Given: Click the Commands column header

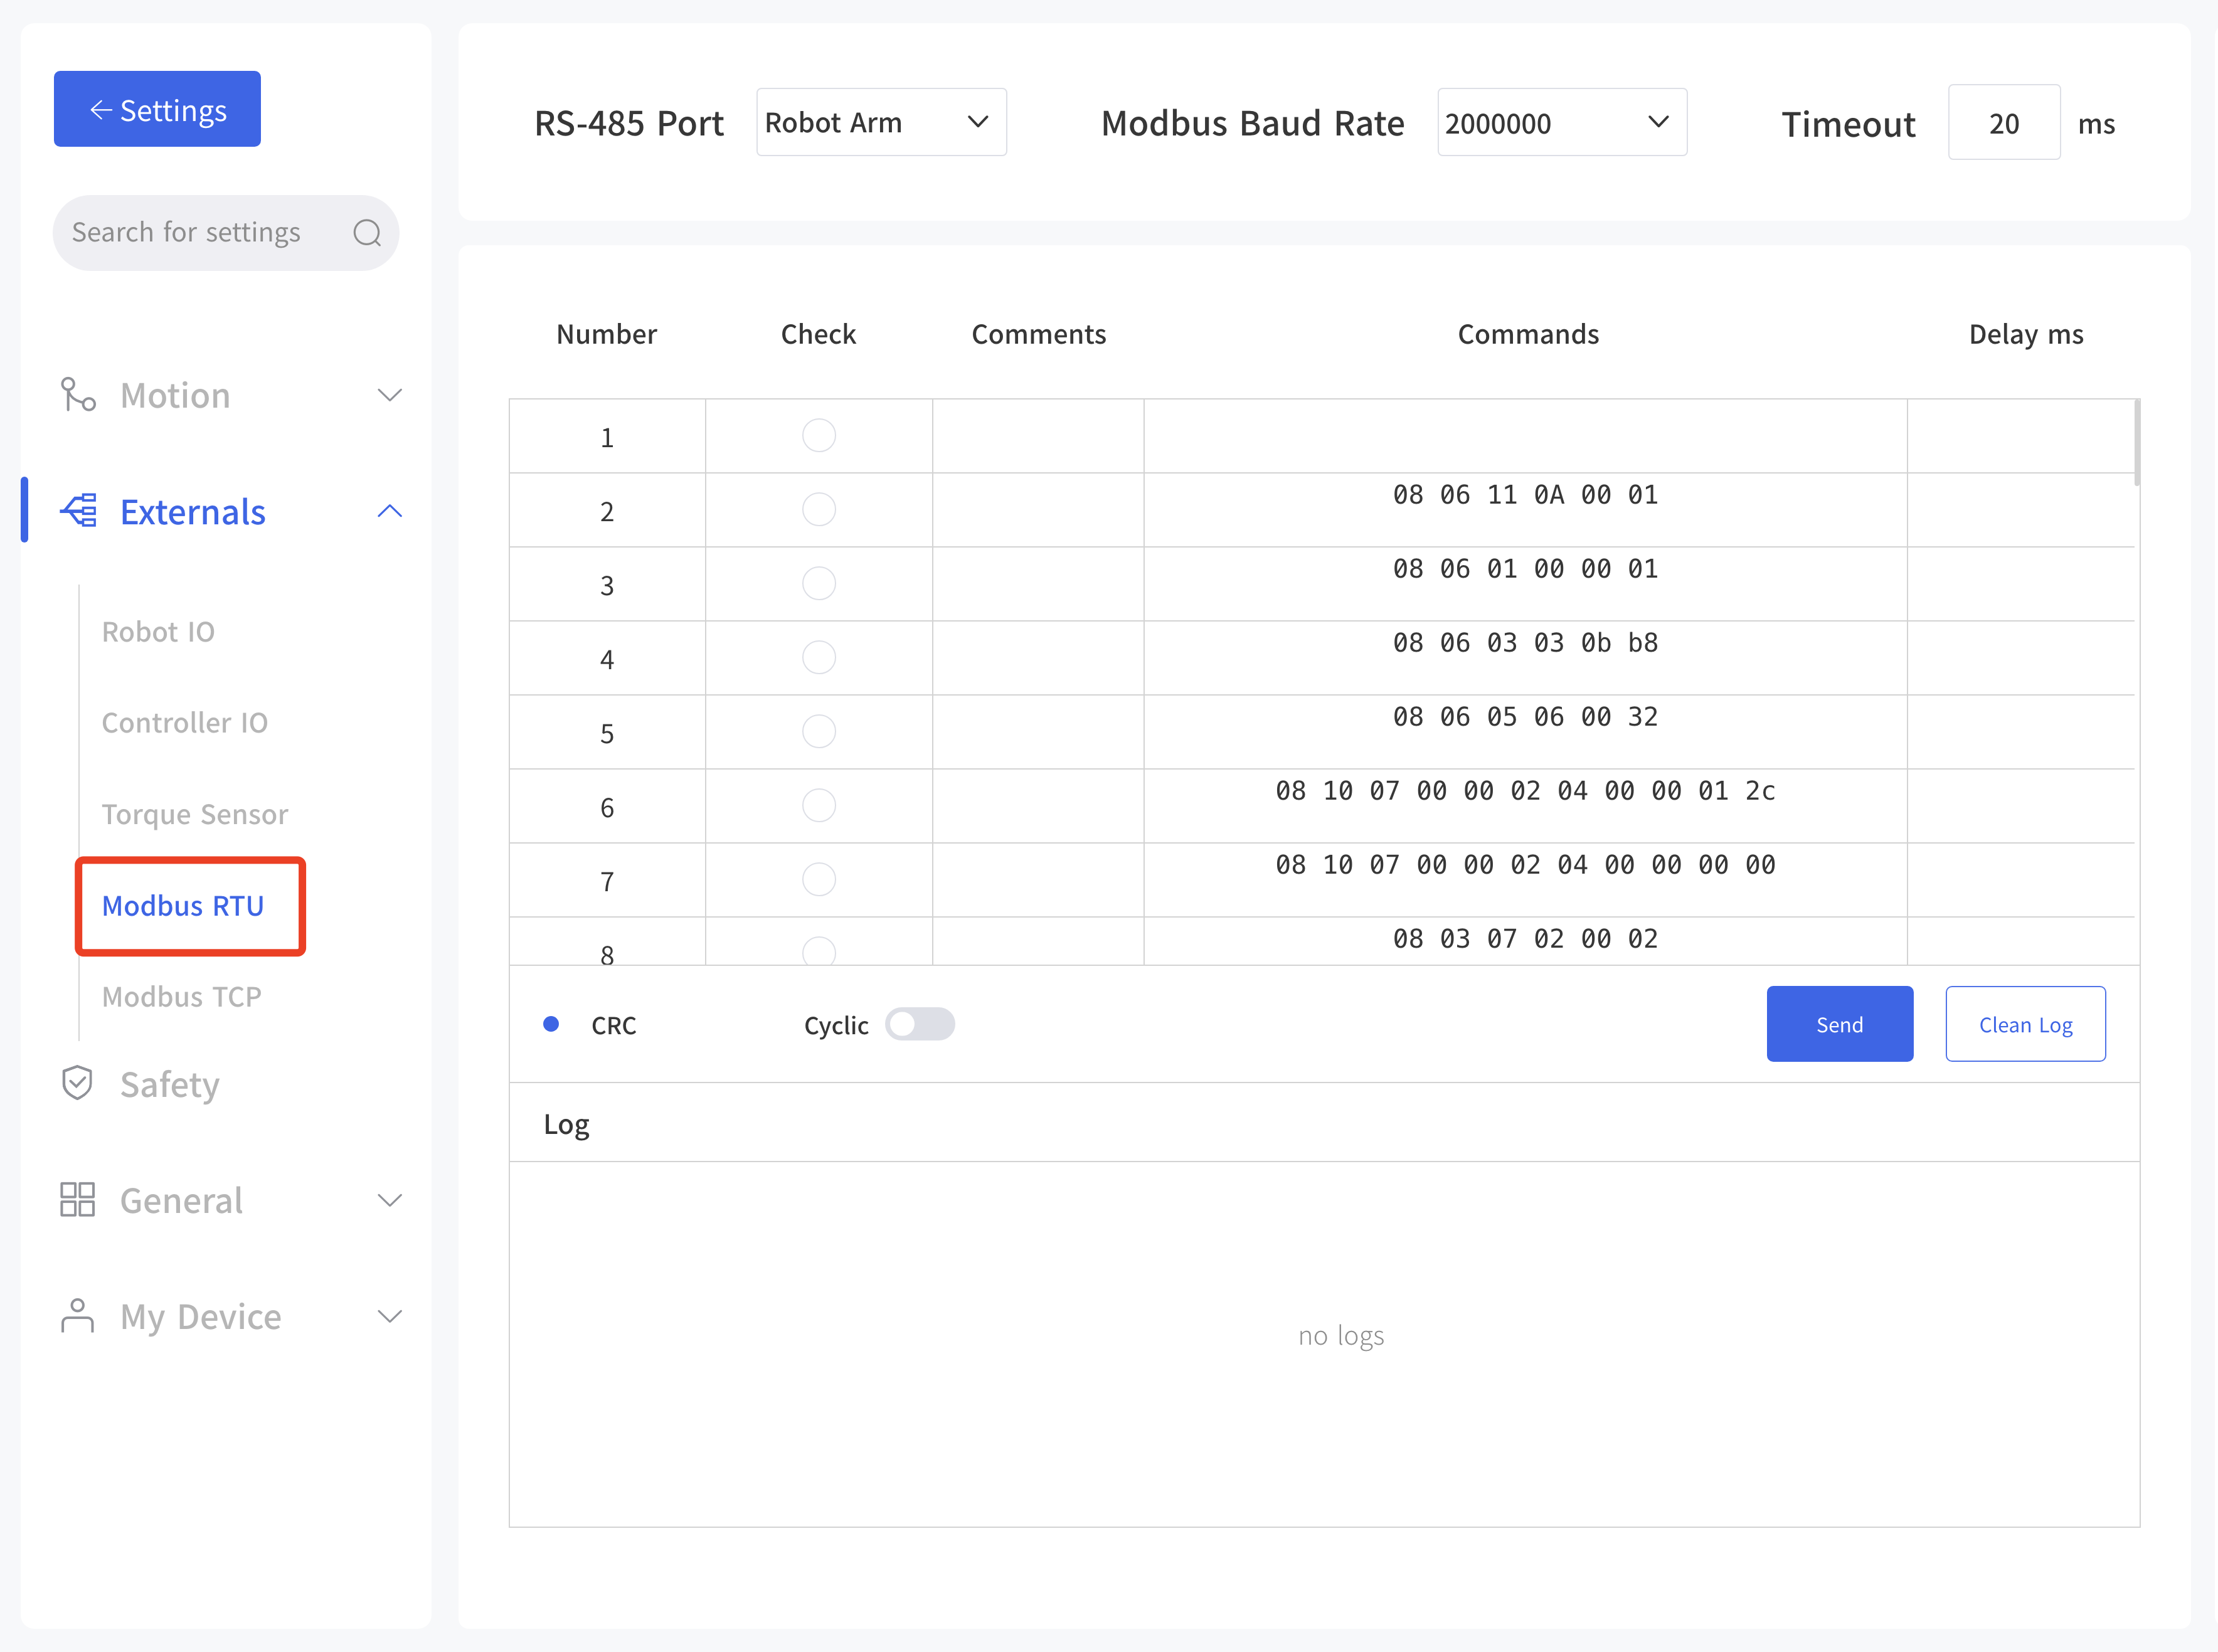Looking at the screenshot, I should [1528, 334].
